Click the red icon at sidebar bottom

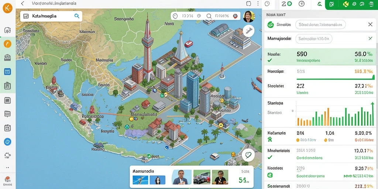[7, 179]
